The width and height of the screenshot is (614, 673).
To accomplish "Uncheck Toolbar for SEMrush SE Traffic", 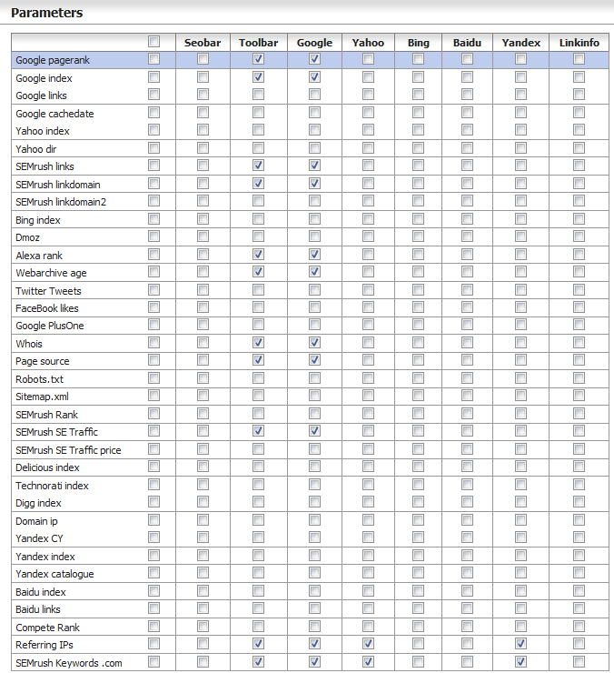I will tap(258, 430).
